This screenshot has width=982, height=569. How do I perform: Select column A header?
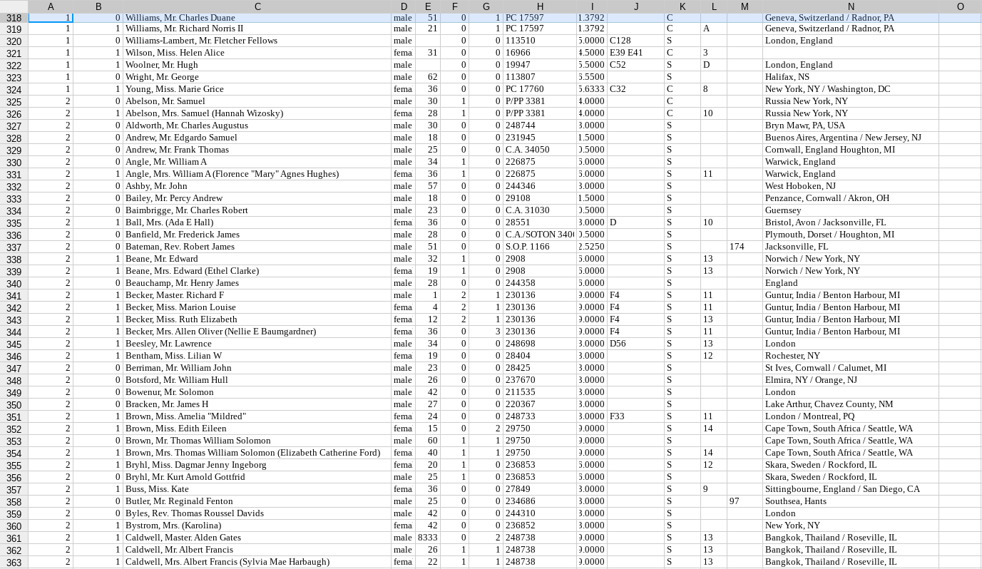click(x=51, y=6)
